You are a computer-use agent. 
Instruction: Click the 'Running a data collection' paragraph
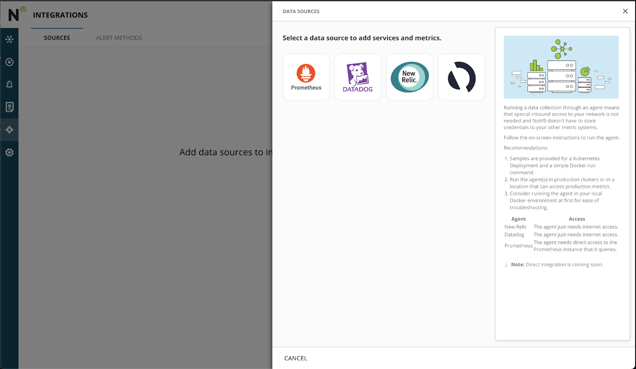pyautogui.click(x=561, y=117)
